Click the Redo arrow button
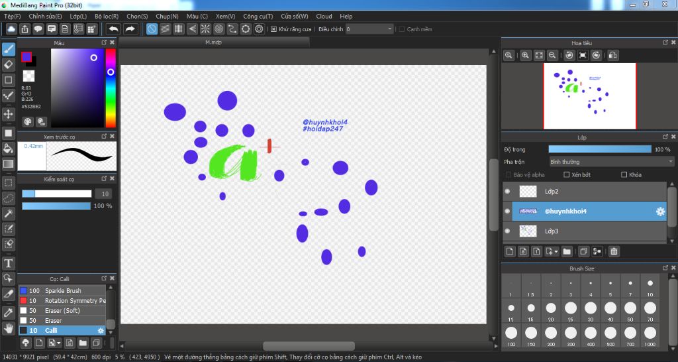 (x=130, y=29)
